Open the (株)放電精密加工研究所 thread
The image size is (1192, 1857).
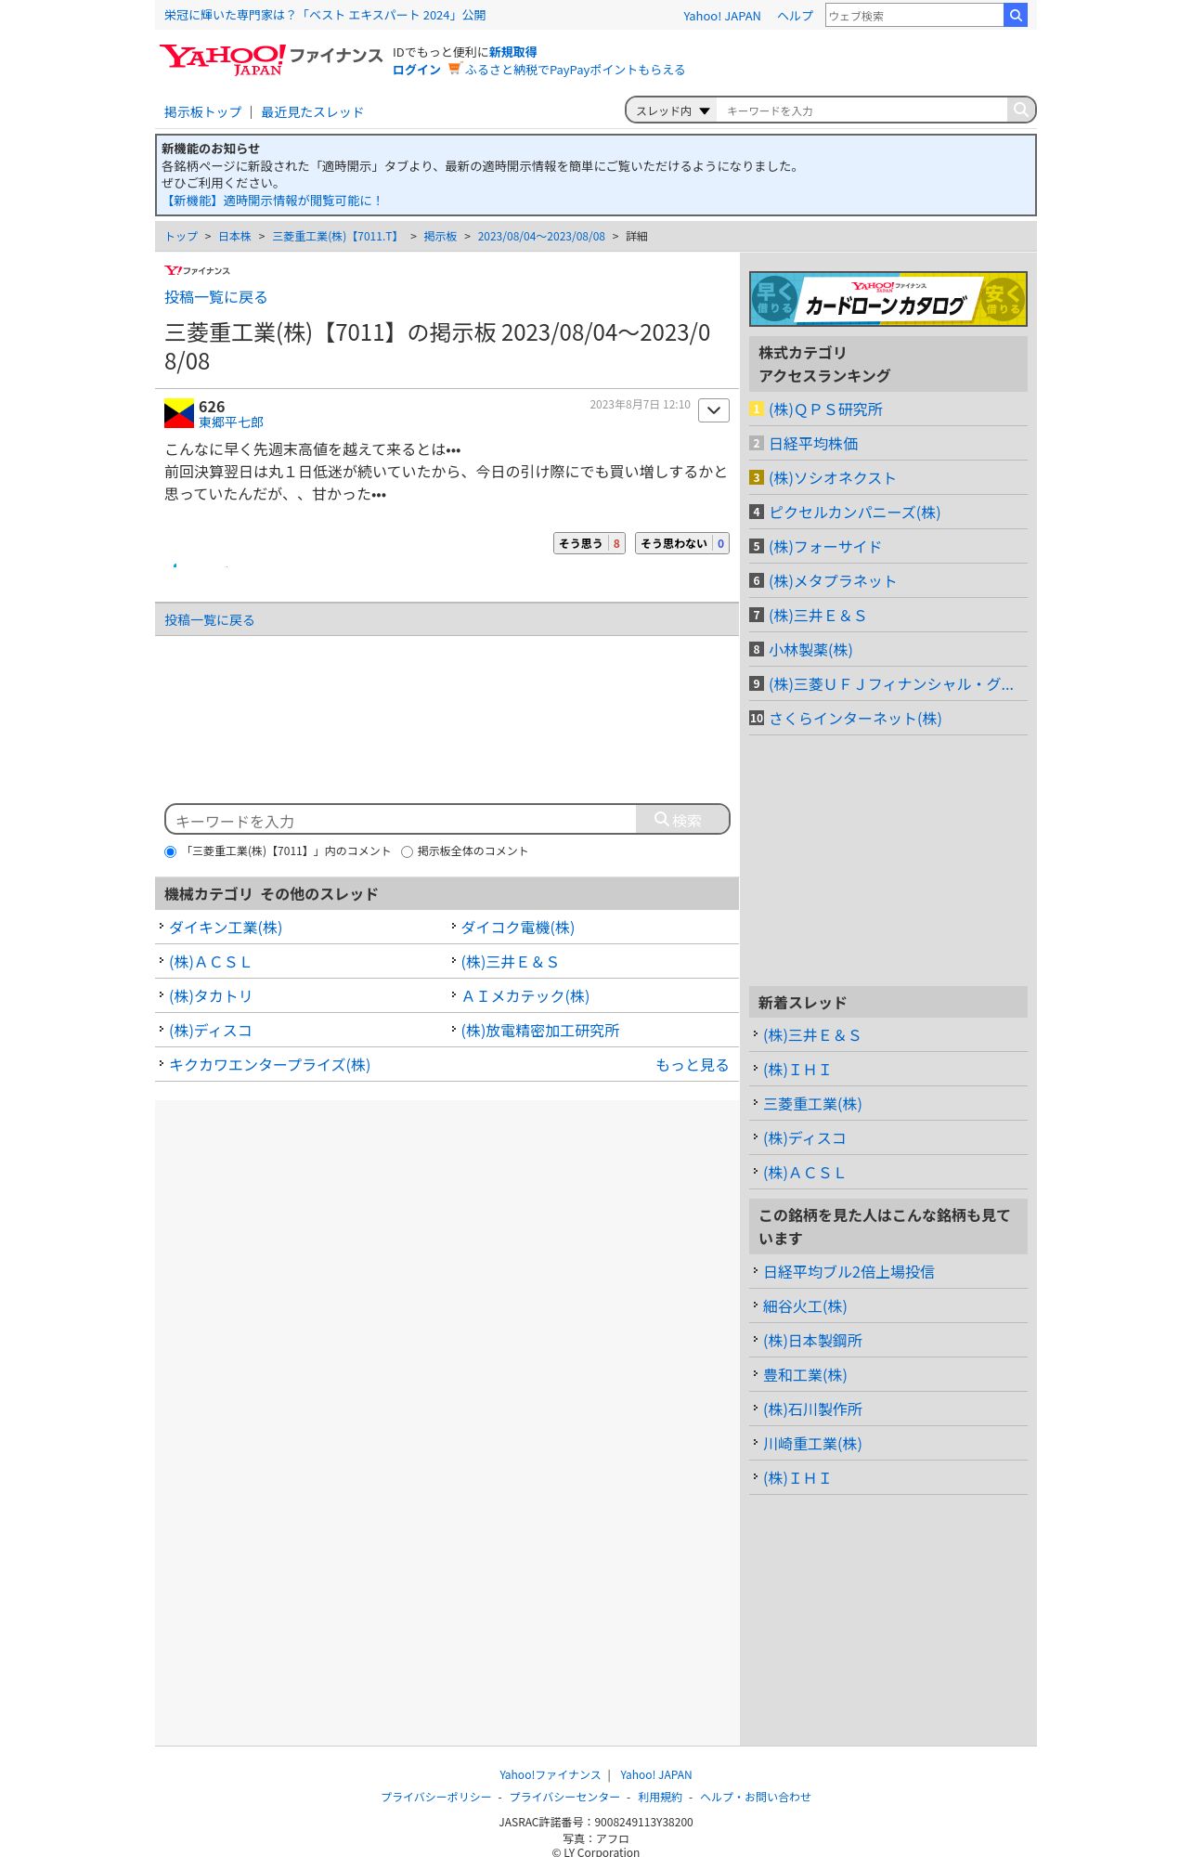click(540, 1031)
